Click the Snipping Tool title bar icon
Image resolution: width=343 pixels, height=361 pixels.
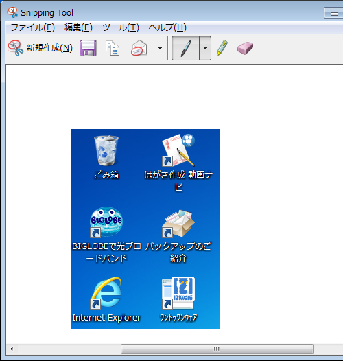[12, 12]
